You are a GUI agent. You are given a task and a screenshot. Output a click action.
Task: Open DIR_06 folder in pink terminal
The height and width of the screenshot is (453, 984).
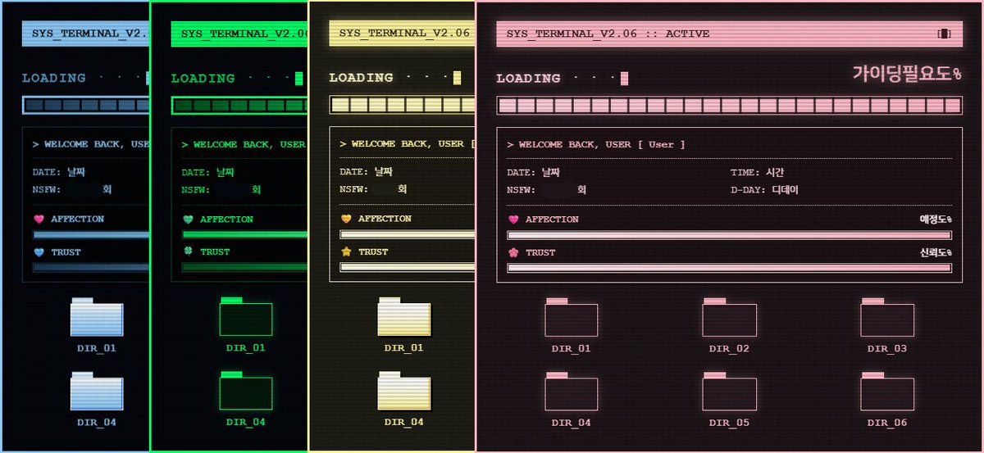[x=887, y=392]
